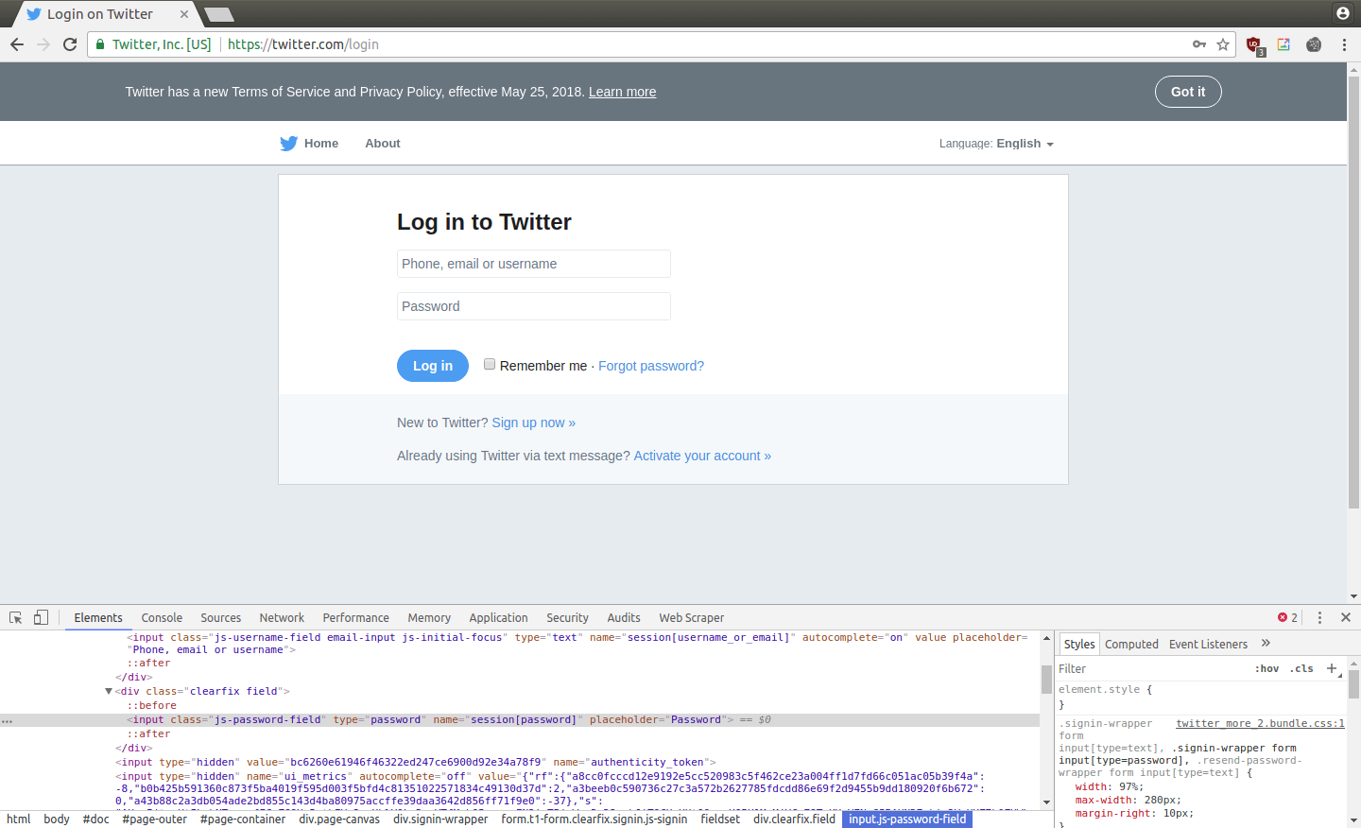Screen dimensions: 1361x828
Task: Close the DevTools panel
Action: pyautogui.click(x=1346, y=617)
